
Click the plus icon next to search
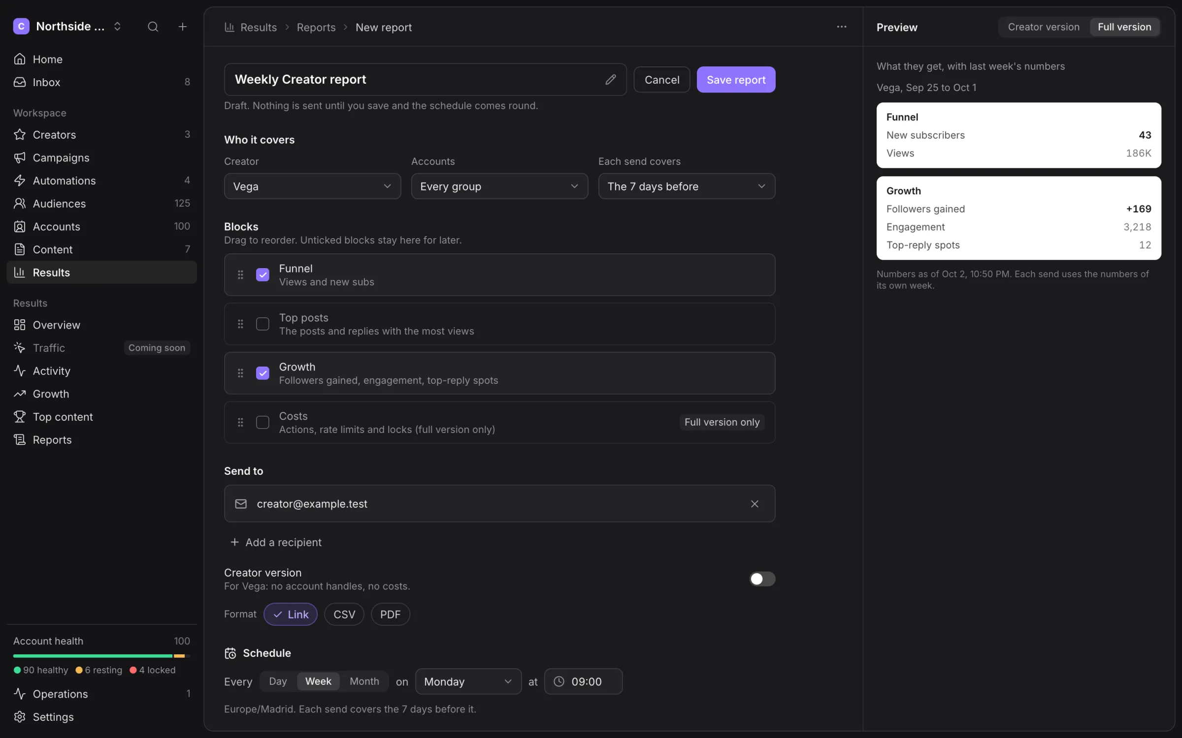coord(182,27)
